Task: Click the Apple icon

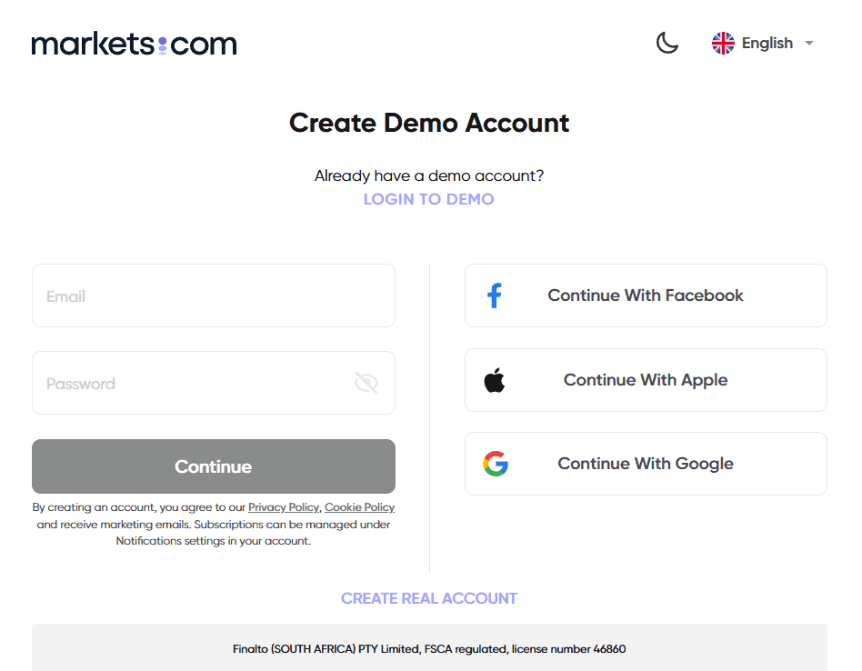Action: click(x=495, y=379)
